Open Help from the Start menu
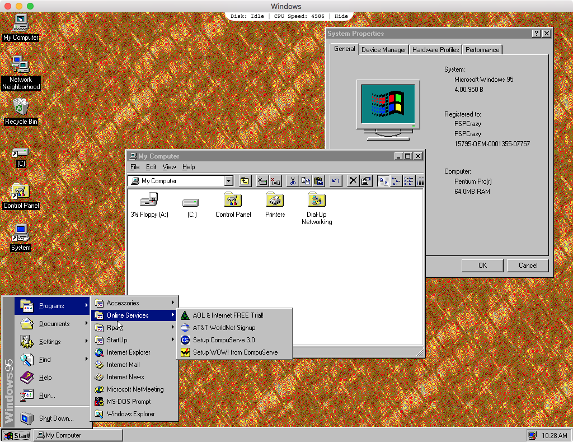Viewport: 573px width, 442px height. point(53,378)
